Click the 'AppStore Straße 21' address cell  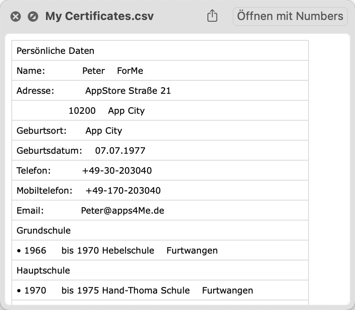128,91
